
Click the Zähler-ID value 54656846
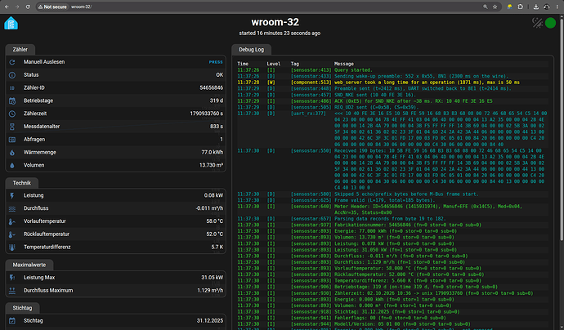[x=212, y=87]
